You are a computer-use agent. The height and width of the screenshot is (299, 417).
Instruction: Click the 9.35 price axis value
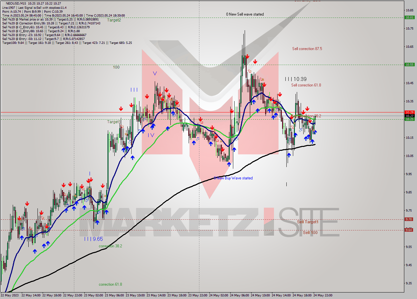click(409, 283)
